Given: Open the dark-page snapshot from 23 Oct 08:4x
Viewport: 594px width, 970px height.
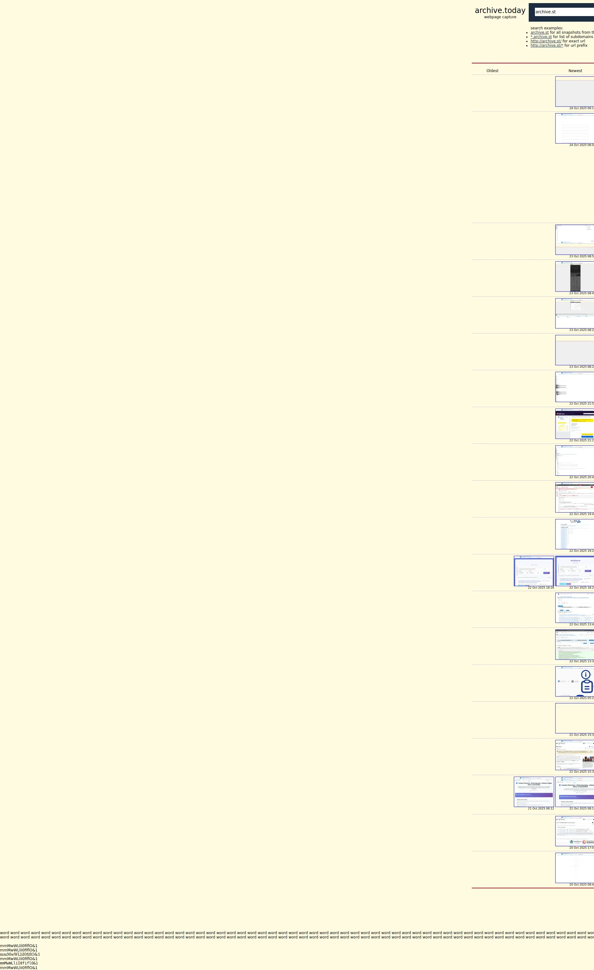Looking at the screenshot, I should (x=575, y=277).
